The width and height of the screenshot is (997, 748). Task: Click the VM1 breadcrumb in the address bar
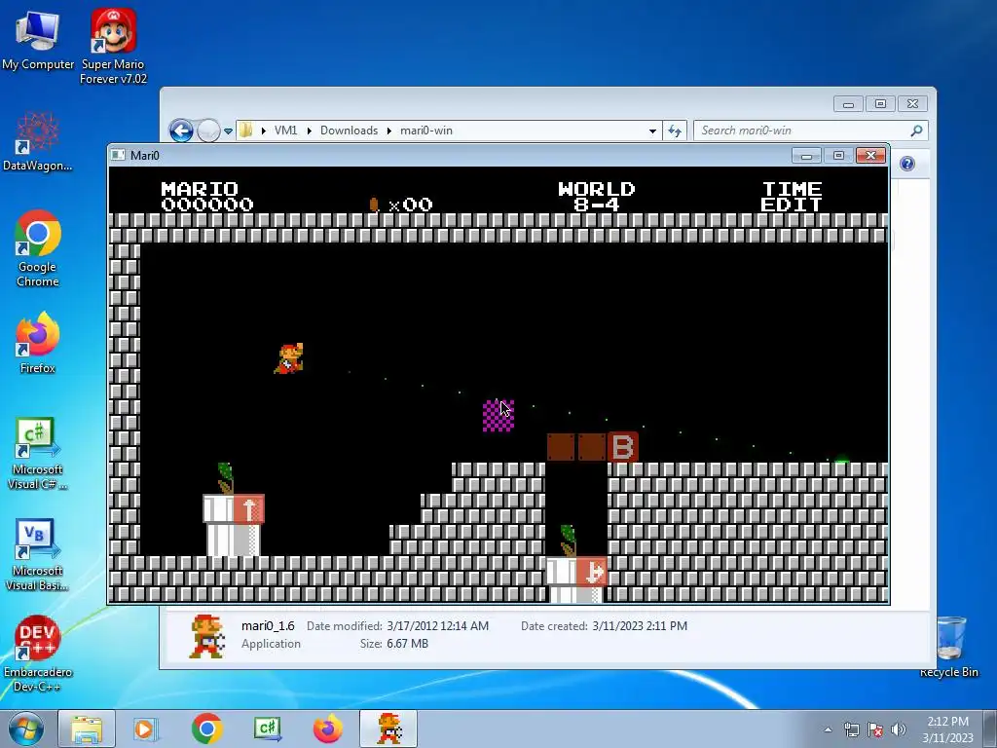click(x=285, y=131)
